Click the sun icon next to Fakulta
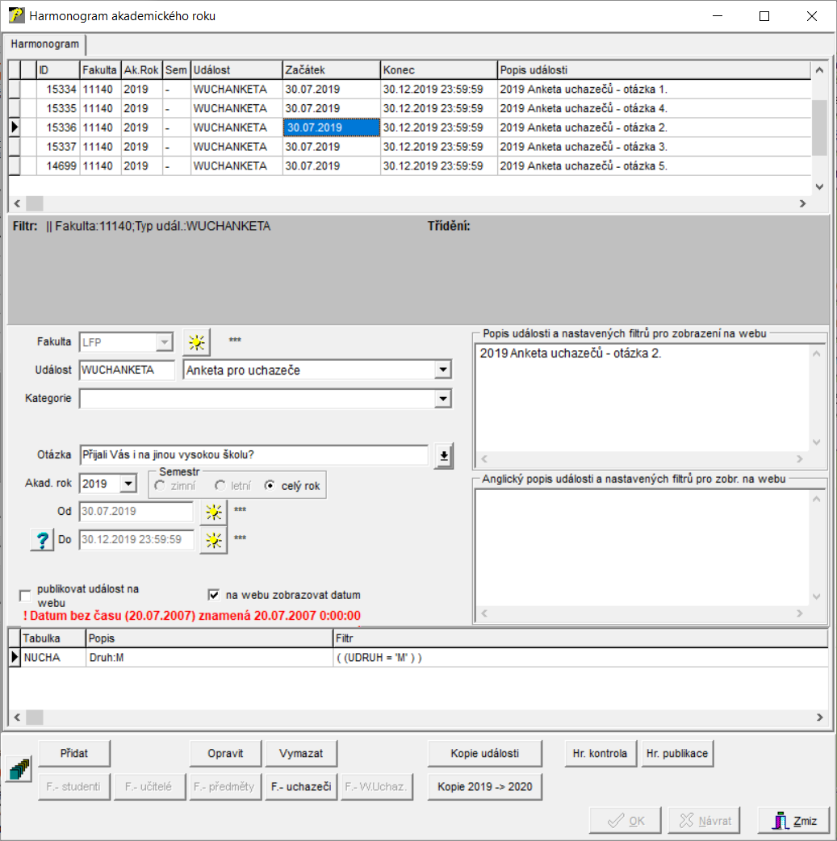Image resolution: width=837 pixels, height=841 pixels. coord(195,342)
